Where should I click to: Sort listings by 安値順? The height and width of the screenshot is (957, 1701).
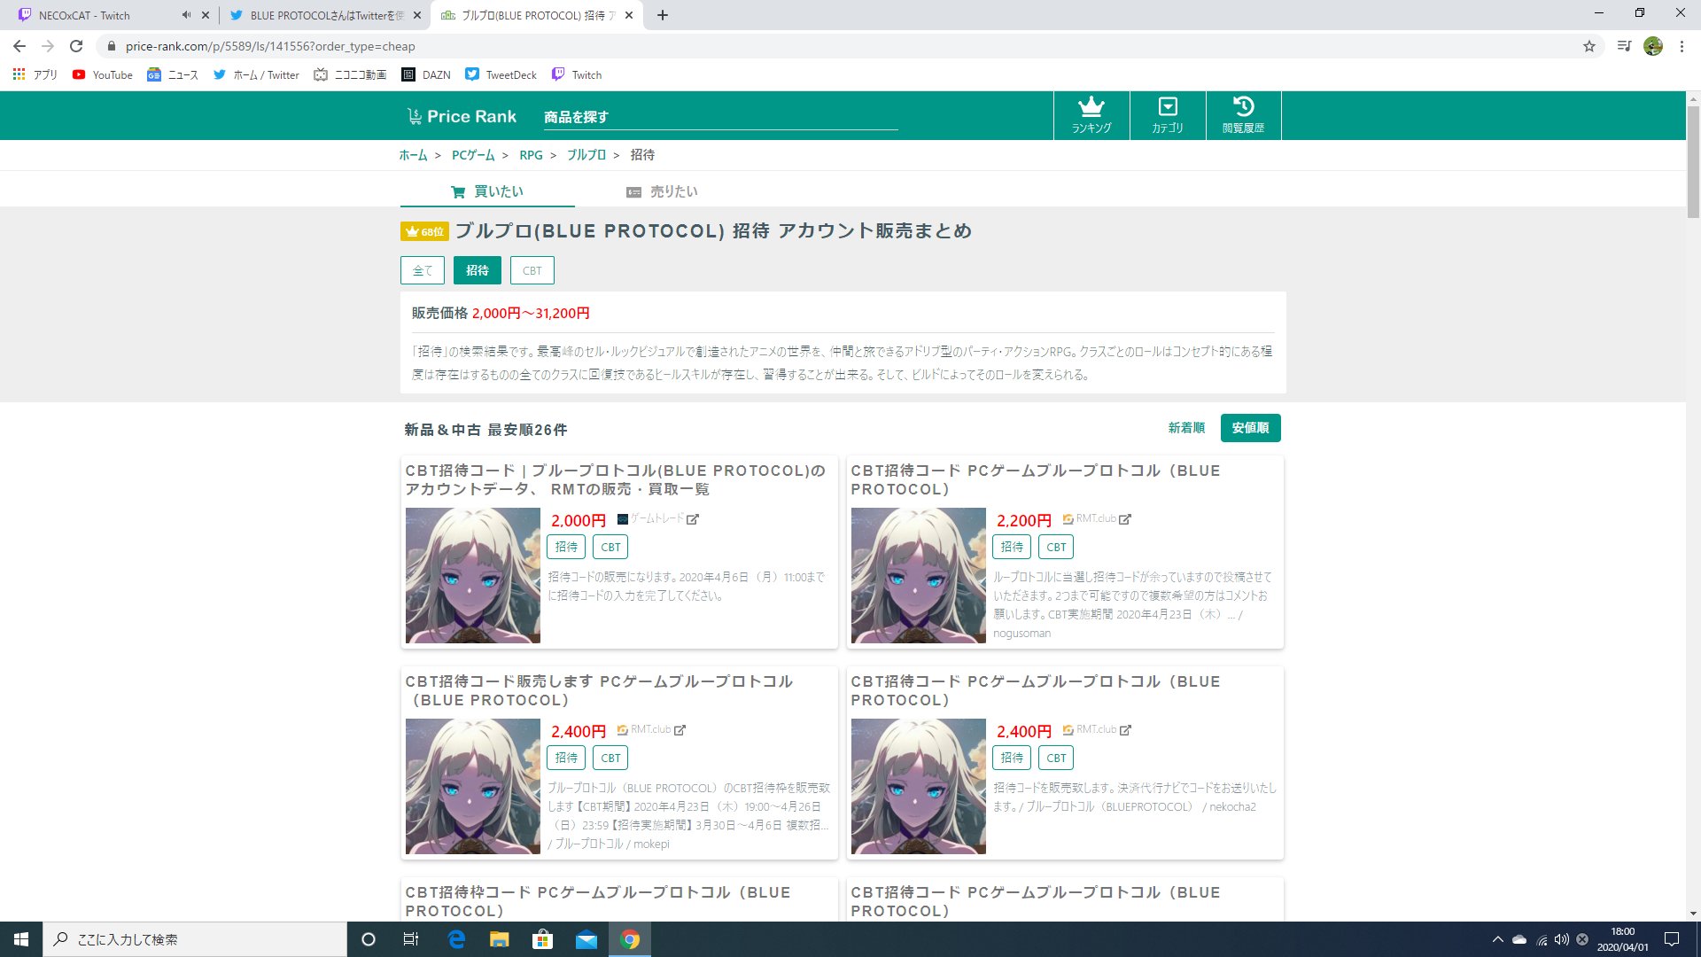tap(1250, 428)
